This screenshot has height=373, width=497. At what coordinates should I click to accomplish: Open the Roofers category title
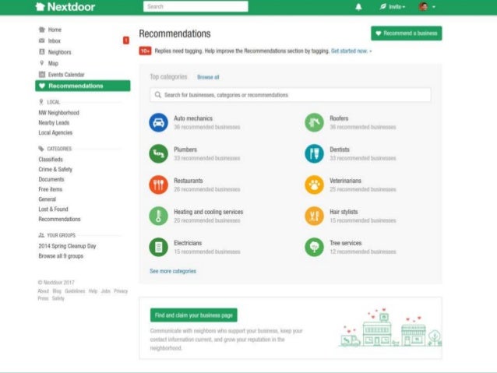click(x=339, y=118)
